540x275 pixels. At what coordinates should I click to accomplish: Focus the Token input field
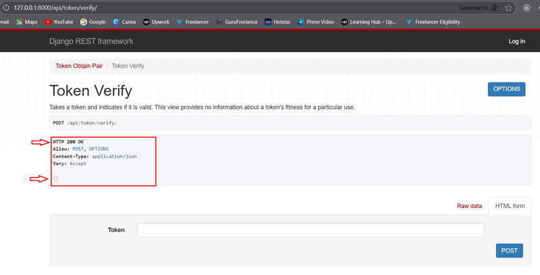click(x=310, y=230)
